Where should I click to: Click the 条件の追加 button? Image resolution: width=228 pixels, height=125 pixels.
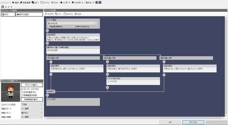[x=26, y=14]
